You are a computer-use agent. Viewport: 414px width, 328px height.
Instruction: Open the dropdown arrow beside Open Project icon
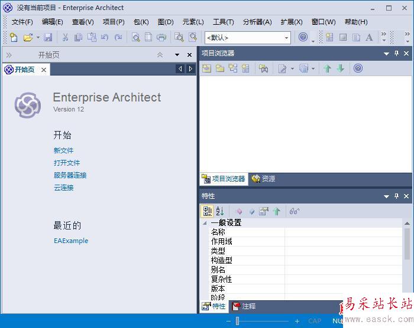(38, 38)
